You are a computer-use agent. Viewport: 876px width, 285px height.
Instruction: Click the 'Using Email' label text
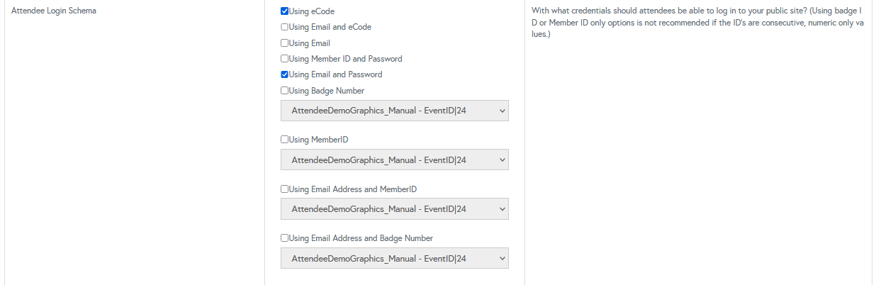click(309, 43)
